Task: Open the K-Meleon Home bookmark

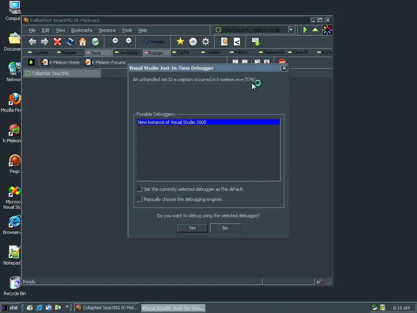Action: 61,62
